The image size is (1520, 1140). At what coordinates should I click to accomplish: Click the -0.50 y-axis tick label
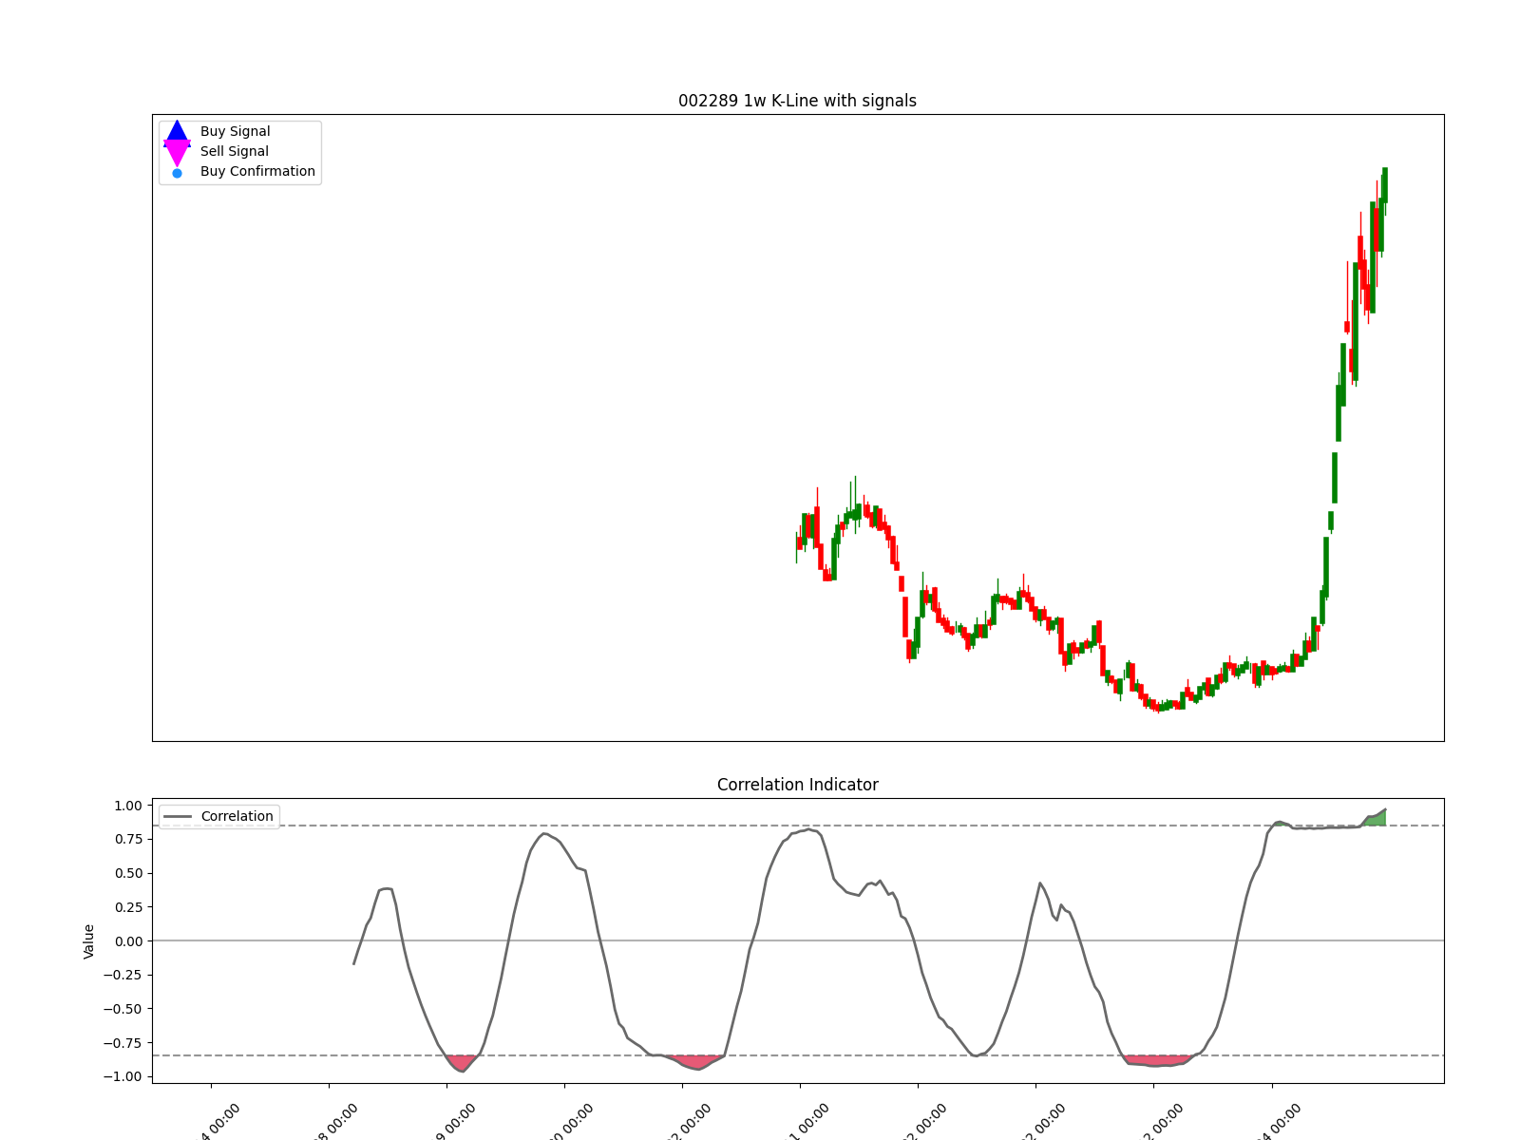pos(123,1009)
